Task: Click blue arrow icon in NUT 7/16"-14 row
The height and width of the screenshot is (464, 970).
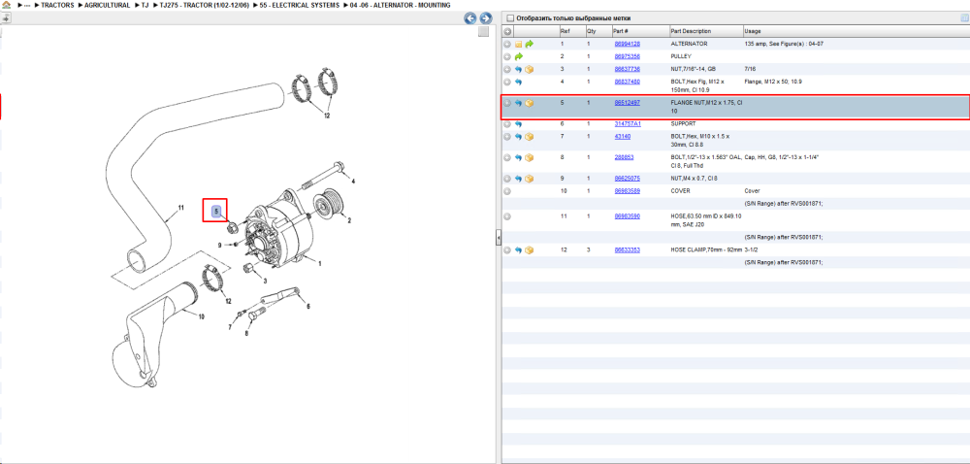Action: (x=518, y=69)
